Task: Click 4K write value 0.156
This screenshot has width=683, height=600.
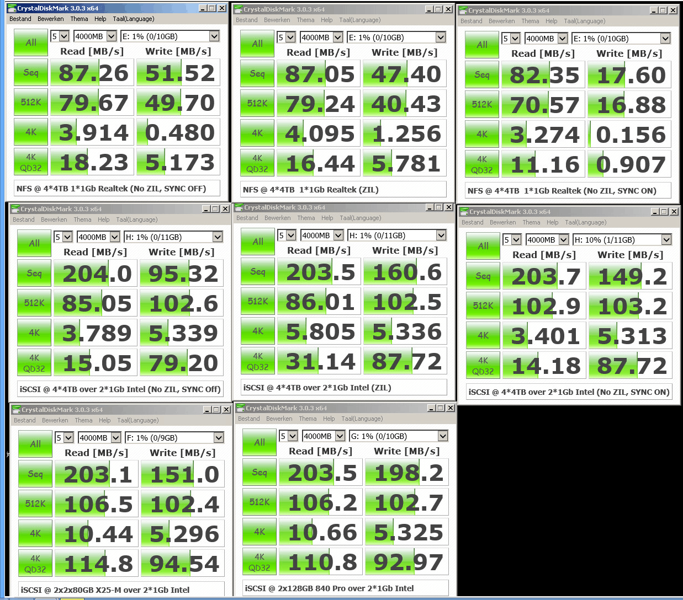Action: click(x=629, y=135)
